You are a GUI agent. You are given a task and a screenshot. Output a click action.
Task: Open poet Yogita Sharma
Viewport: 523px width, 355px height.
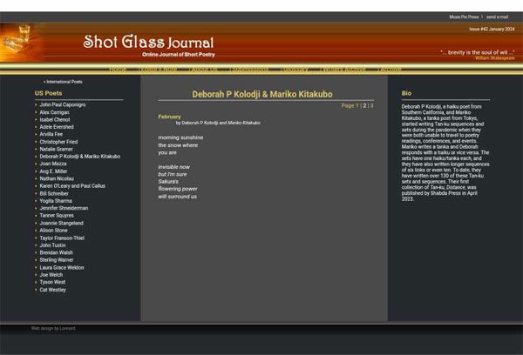(56, 201)
